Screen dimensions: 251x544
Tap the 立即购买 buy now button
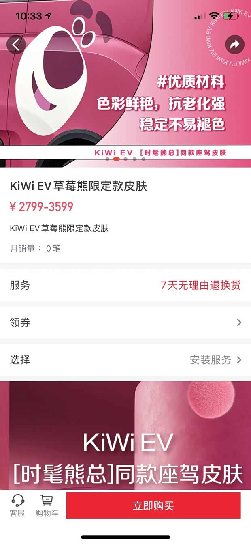click(153, 505)
